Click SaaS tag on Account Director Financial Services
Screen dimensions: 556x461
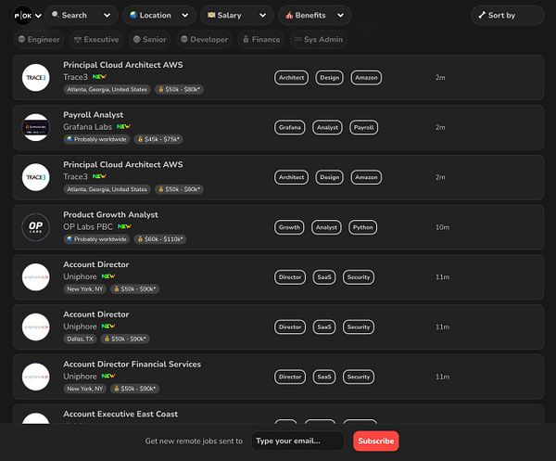point(324,377)
